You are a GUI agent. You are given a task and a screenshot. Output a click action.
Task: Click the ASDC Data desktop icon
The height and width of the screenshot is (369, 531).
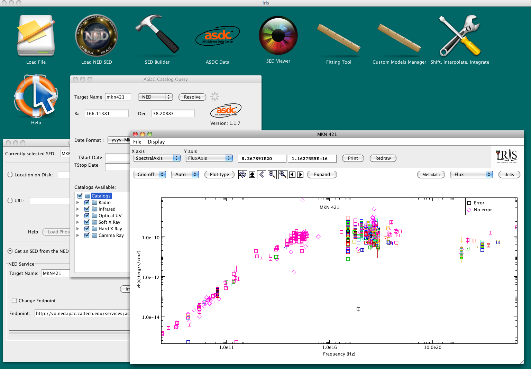(x=218, y=36)
